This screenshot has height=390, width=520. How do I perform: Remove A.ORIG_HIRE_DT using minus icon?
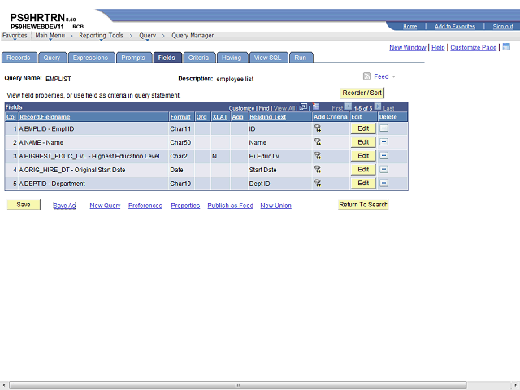click(x=384, y=170)
